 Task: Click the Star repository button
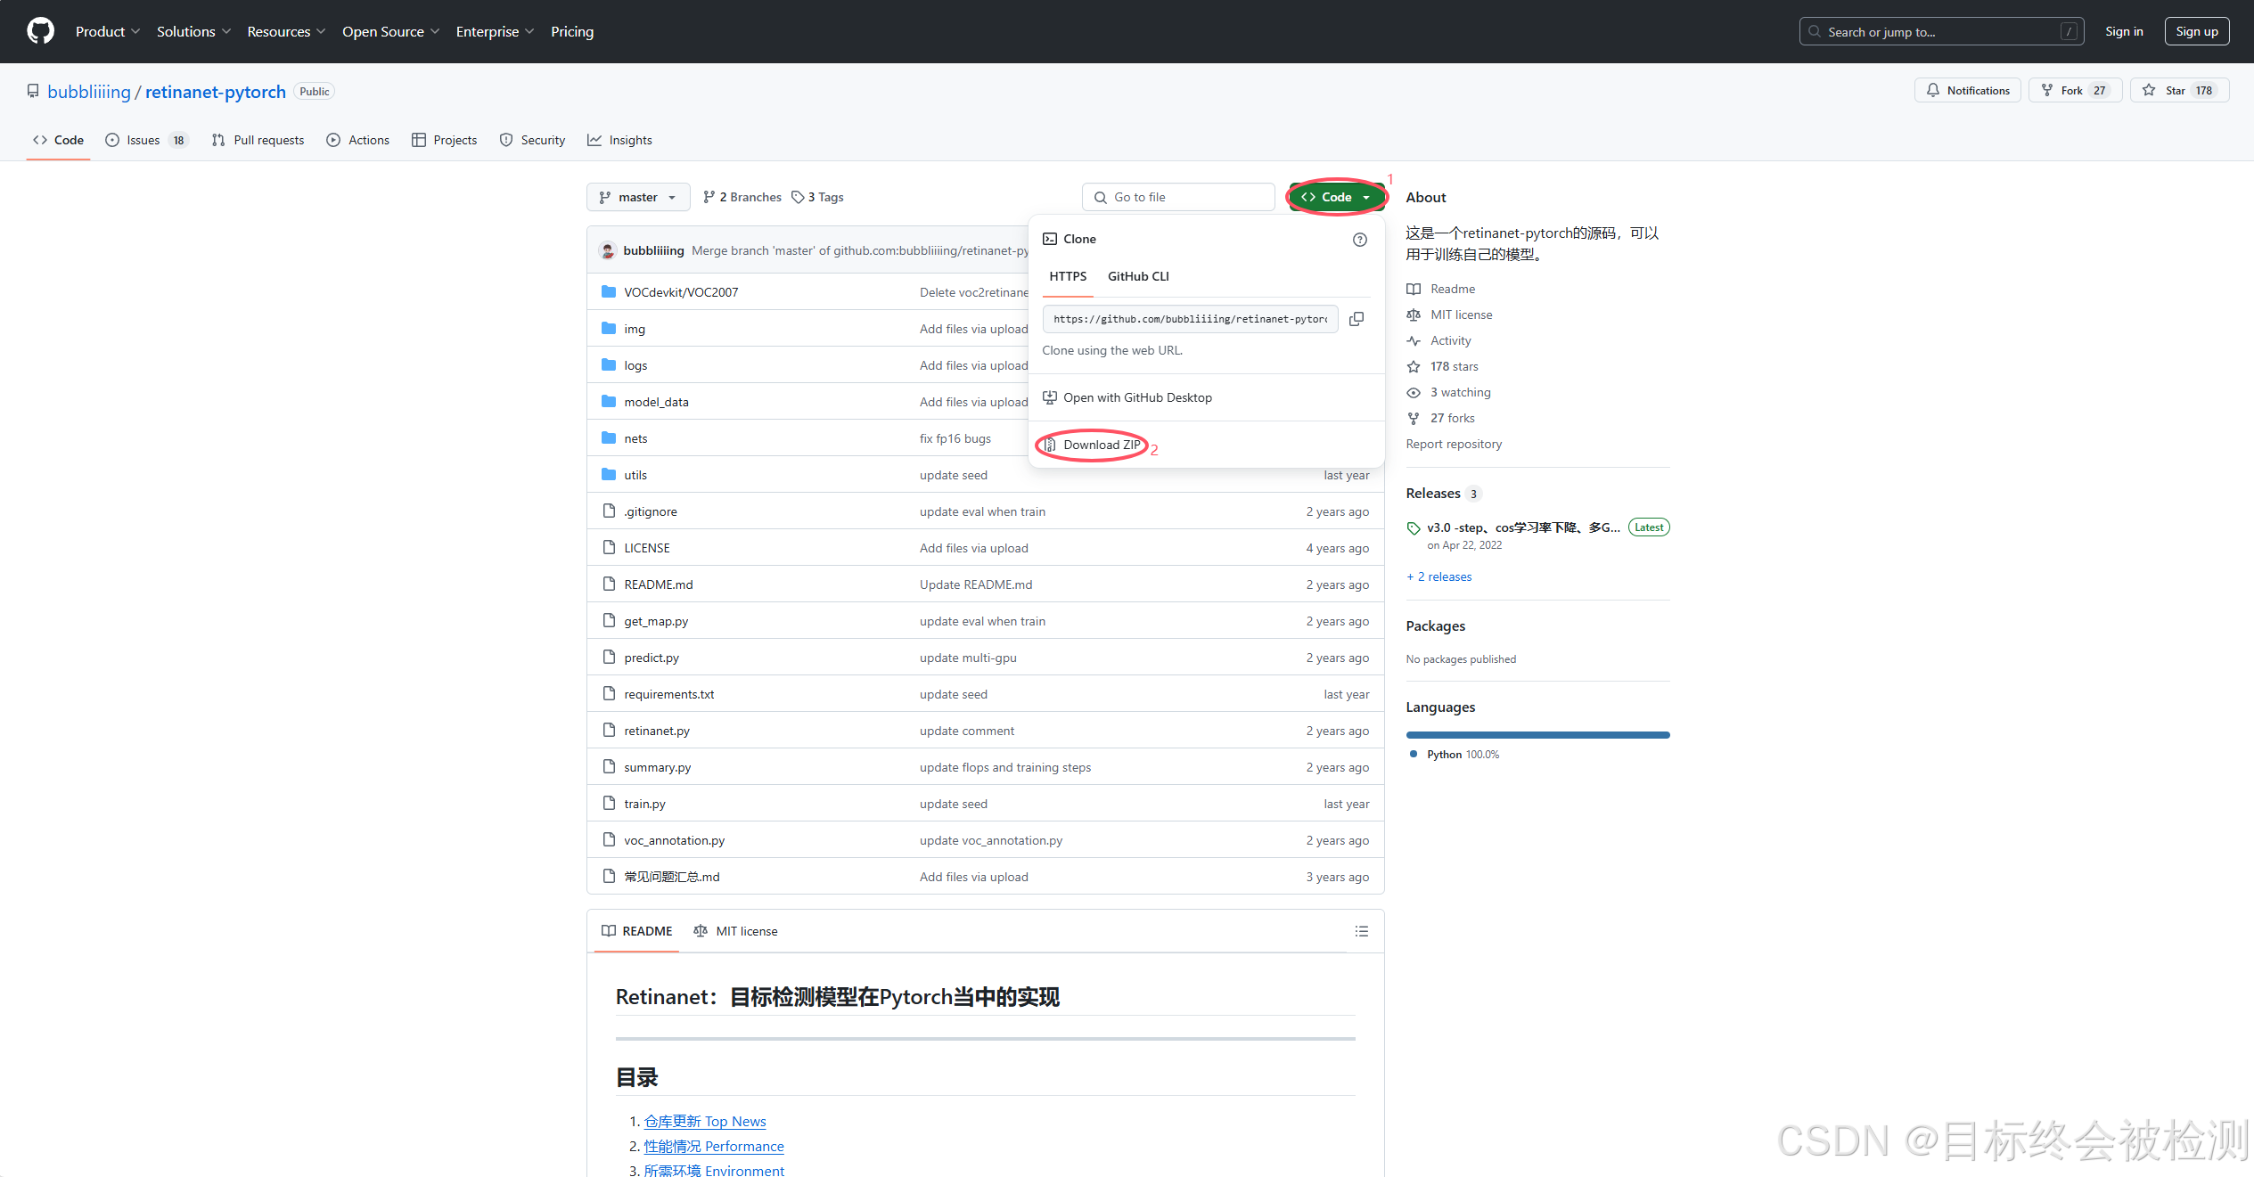[2178, 91]
